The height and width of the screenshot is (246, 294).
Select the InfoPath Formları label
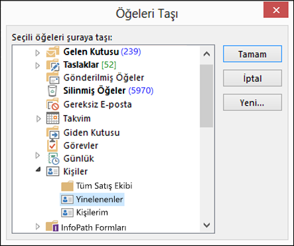(x=94, y=227)
